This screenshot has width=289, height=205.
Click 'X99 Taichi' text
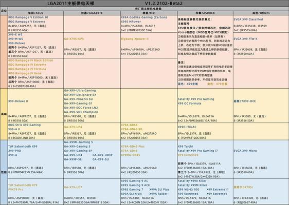186,146
